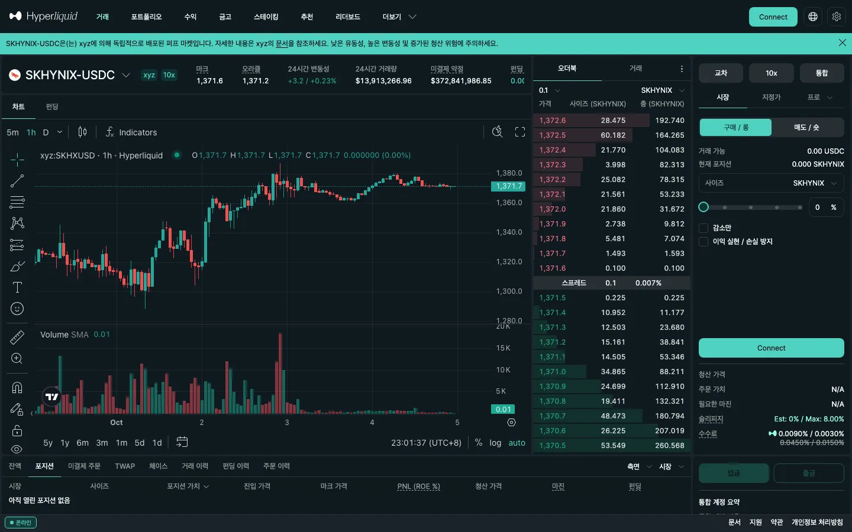Viewport: 852px width, 532px height.
Task: Hide all drawings with eye icon
Action: [x=17, y=449]
